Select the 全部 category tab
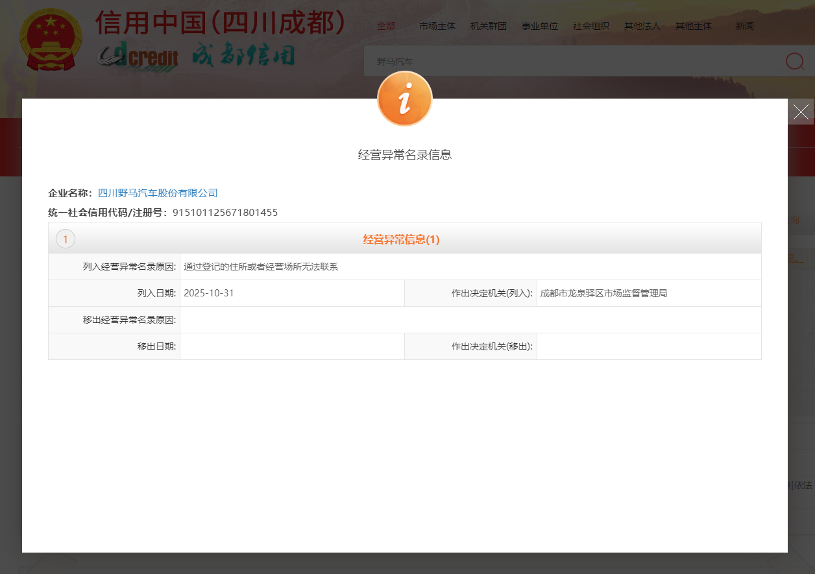This screenshot has width=815, height=574. 386,26
